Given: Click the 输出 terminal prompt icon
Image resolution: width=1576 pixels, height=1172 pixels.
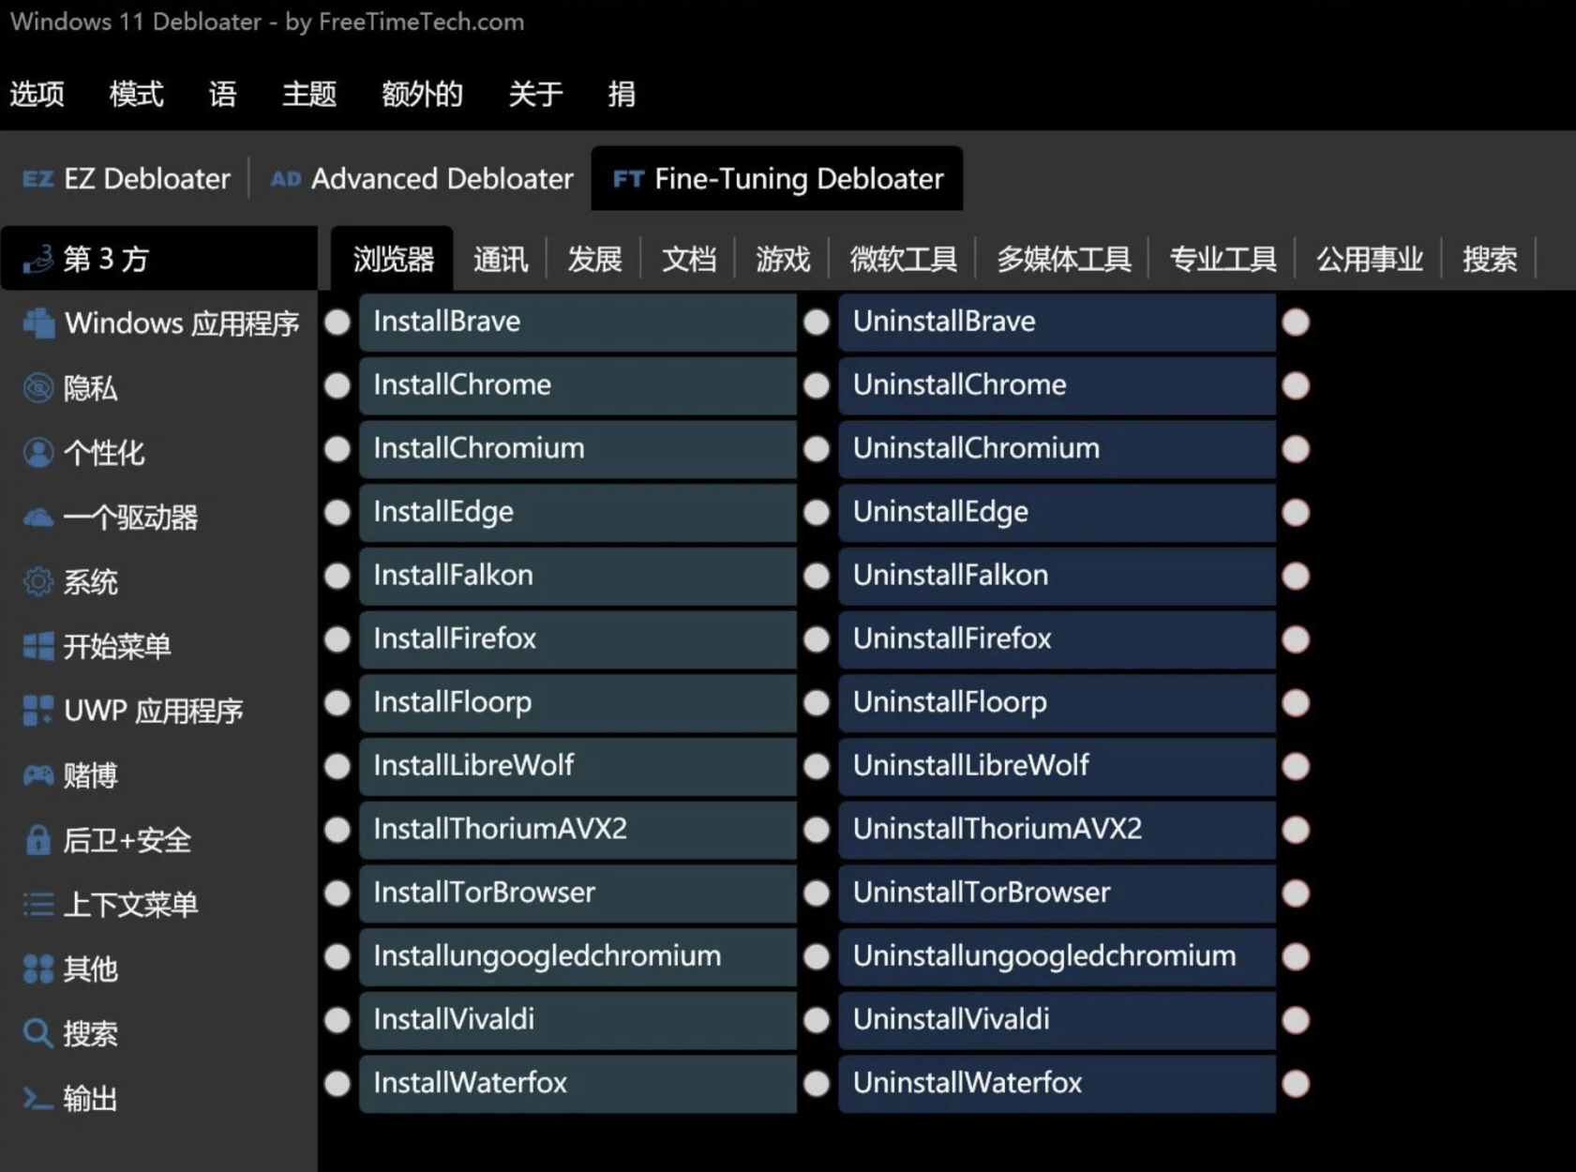Looking at the screenshot, I should tap(38, 1098).
